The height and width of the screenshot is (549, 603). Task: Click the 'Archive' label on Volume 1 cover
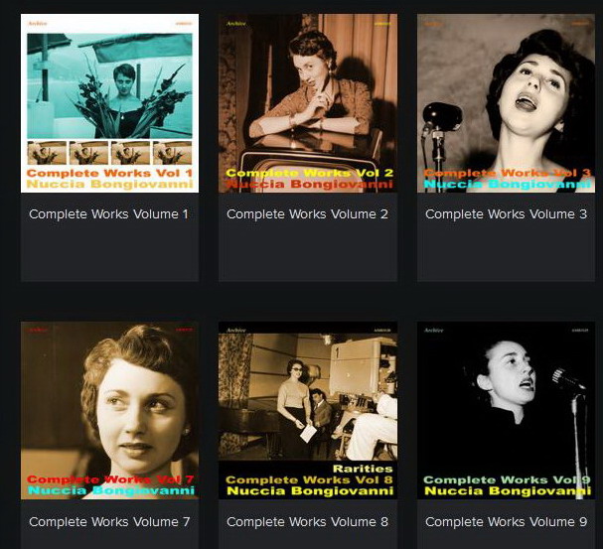click(x=38, y=23)
